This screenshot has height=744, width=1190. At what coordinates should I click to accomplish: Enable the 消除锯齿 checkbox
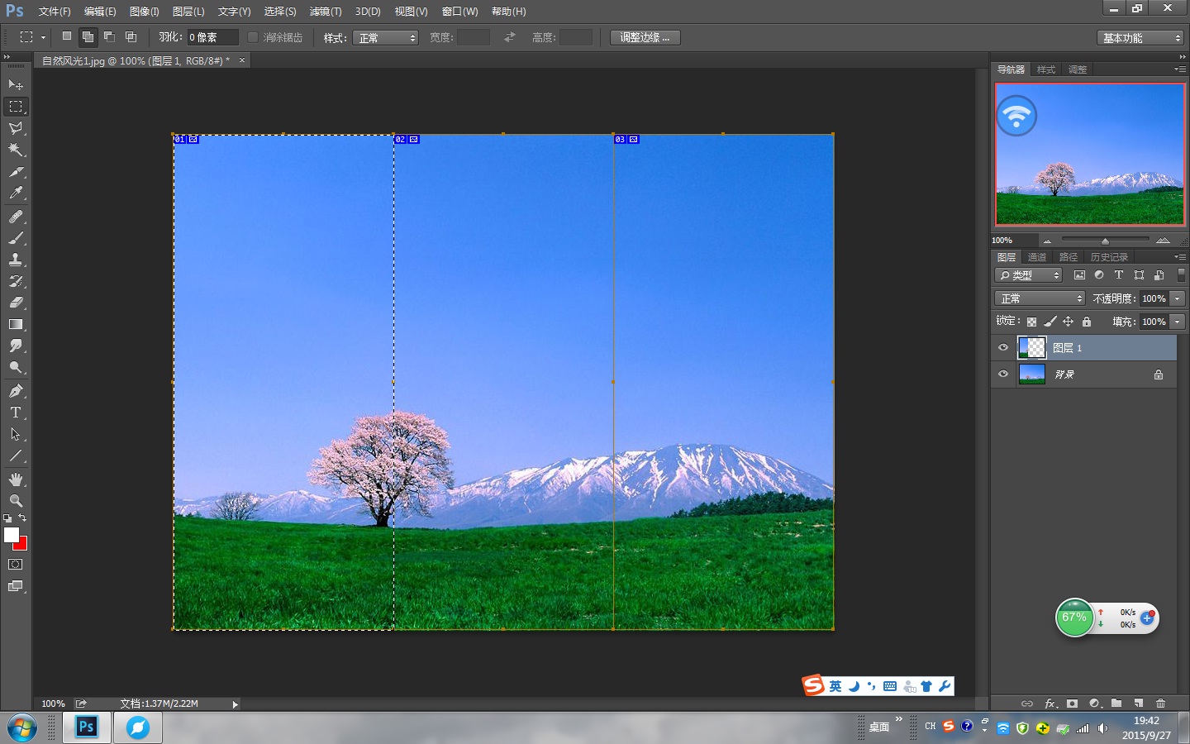coord(253,37)
